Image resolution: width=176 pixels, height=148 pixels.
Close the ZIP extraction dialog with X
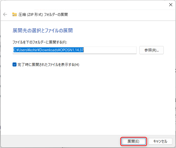[x=171, y=5]
